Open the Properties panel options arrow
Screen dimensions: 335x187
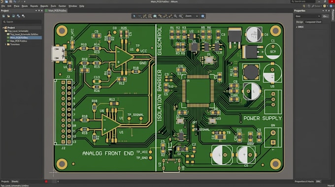coord(323,11)
